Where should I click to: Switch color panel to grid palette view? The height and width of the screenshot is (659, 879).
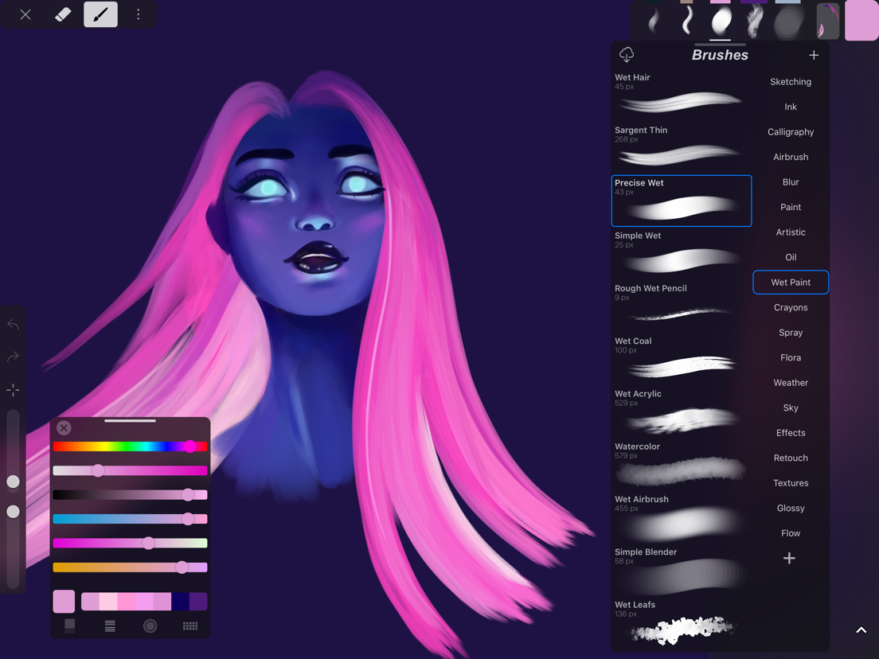pos(190,626)
